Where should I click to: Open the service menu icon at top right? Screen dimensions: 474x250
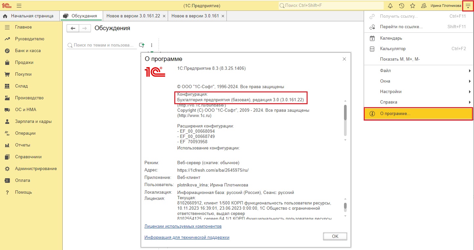(468, 6)
